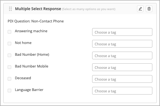Image resolution: width=160 pixels, height=106 pixels.
Task: Check the Answering machine checkbox
Action: coord(10,32)
